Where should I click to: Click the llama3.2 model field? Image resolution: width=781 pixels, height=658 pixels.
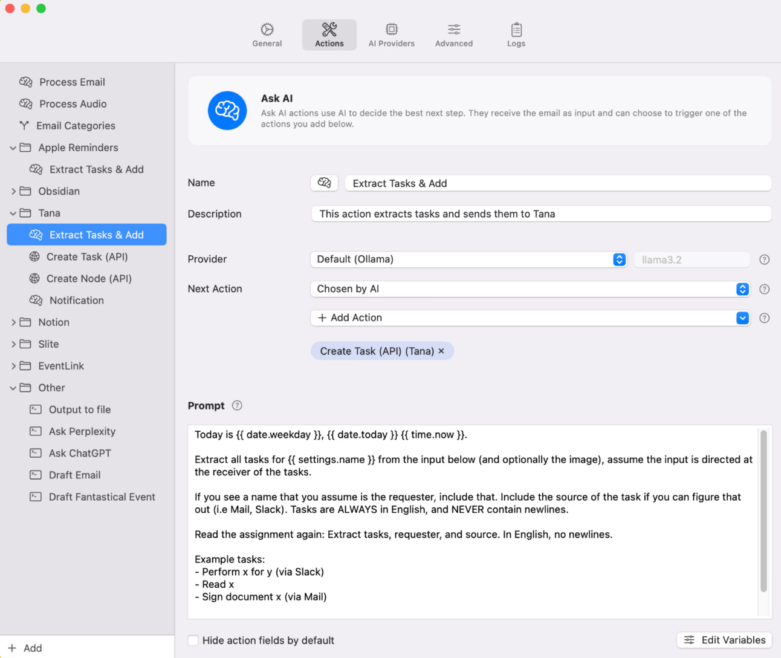click(x=692, y=260)
